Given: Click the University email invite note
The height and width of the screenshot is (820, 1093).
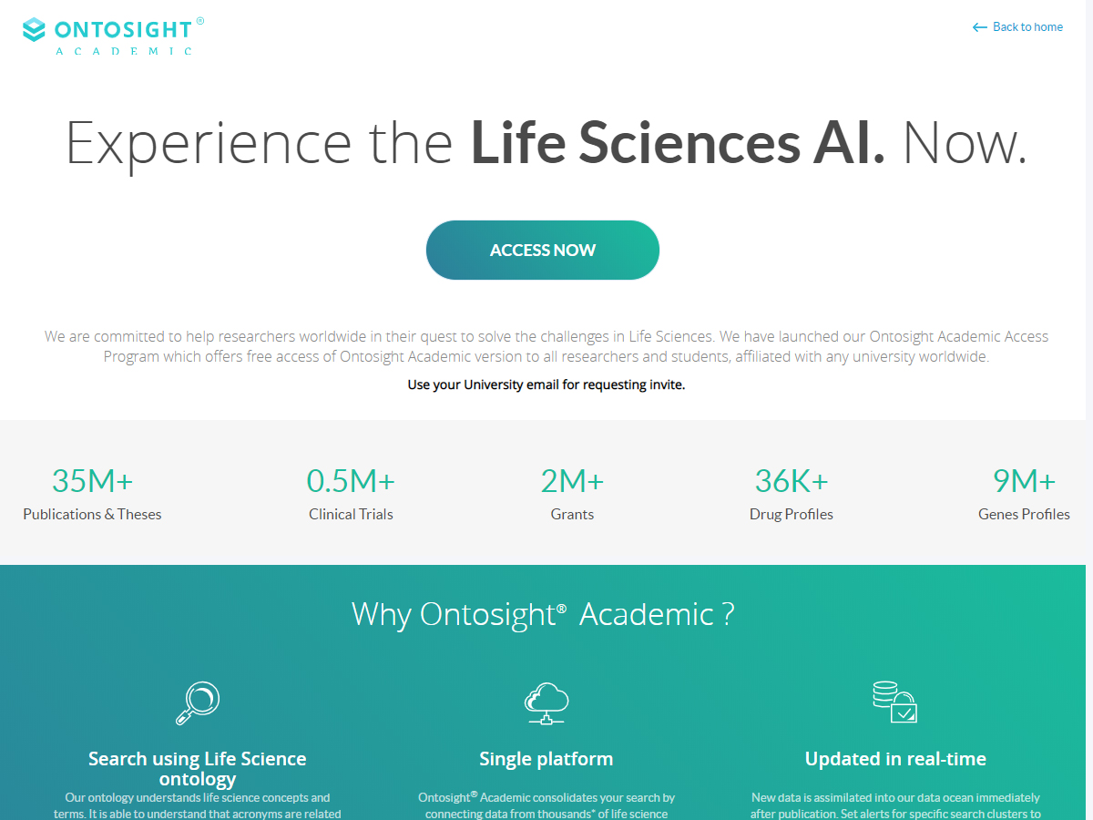Looking at the screenshot, I should pyautogui.click(x=546, y=384).
